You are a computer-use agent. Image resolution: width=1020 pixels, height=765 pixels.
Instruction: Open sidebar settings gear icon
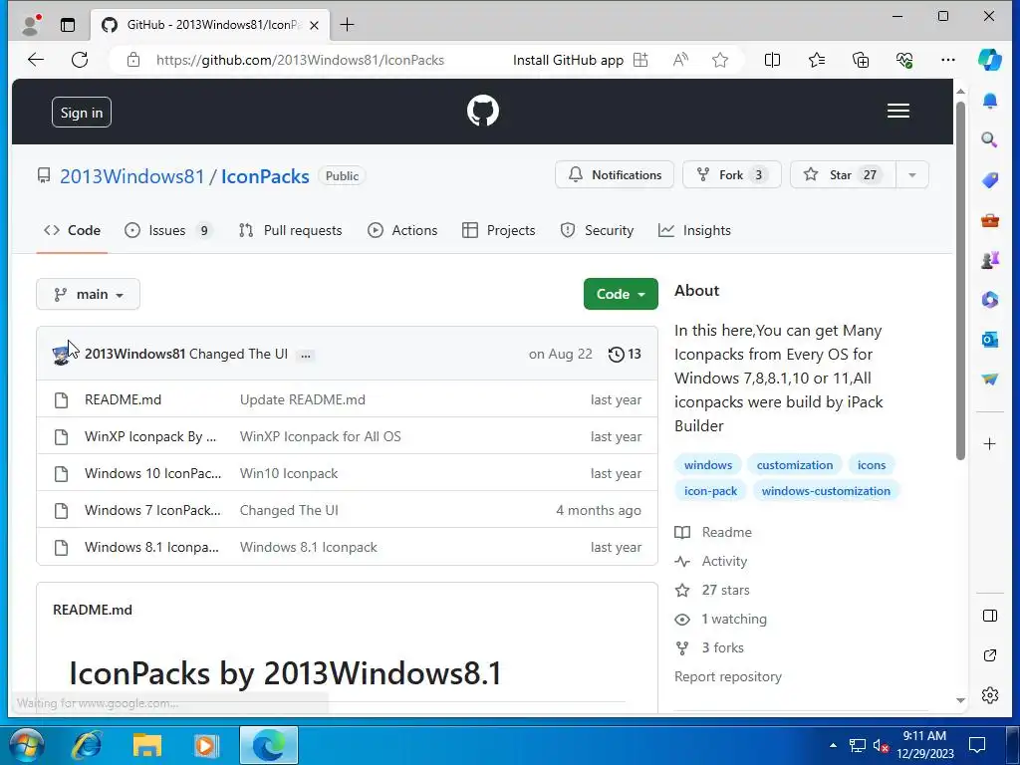tap(989, 694)
